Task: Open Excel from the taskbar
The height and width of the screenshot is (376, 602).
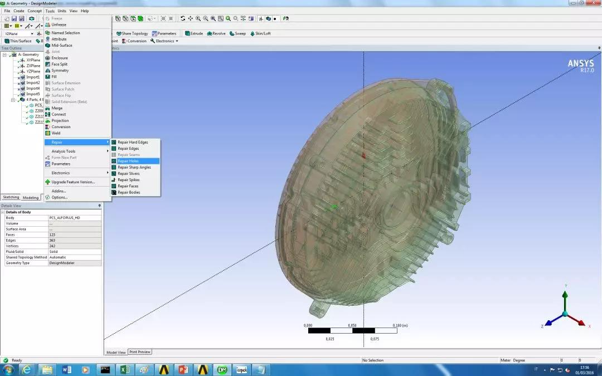Action: click(x=125, y=370)
